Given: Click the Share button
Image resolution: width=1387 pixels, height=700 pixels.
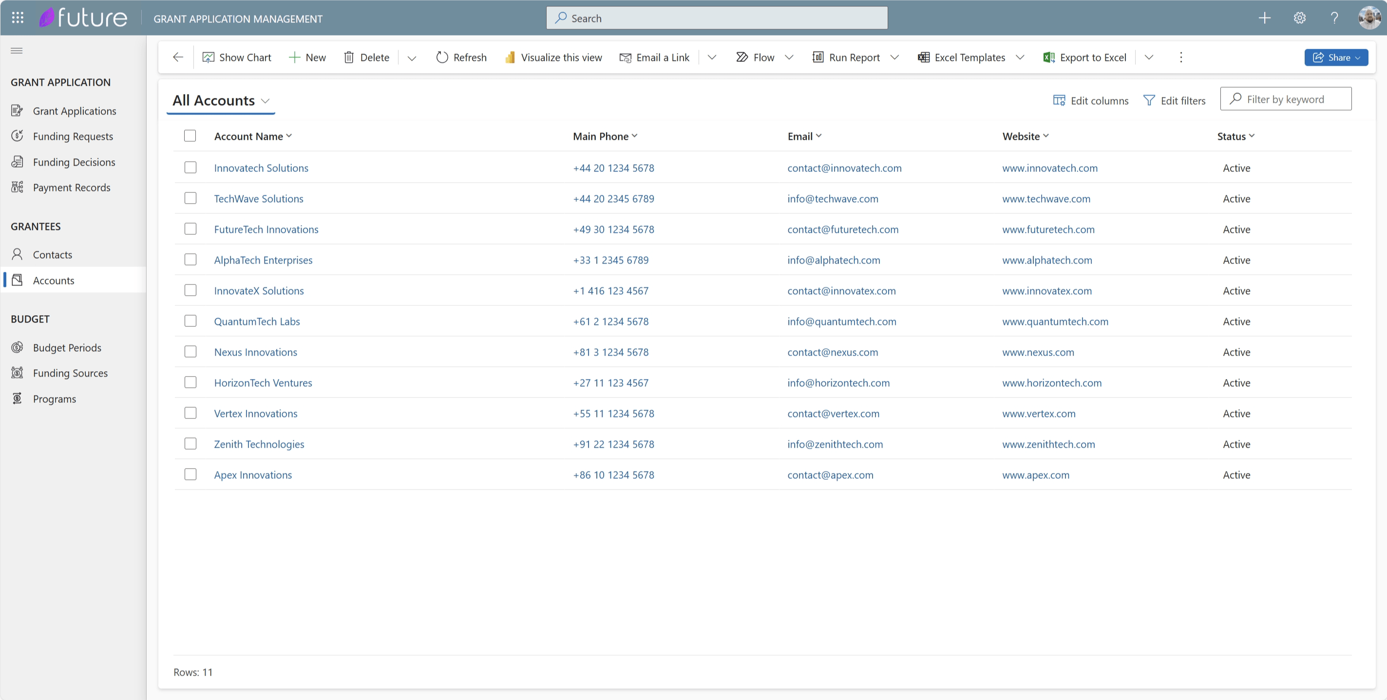Looking at the screenshot, I should click(x=1335, y=57).
